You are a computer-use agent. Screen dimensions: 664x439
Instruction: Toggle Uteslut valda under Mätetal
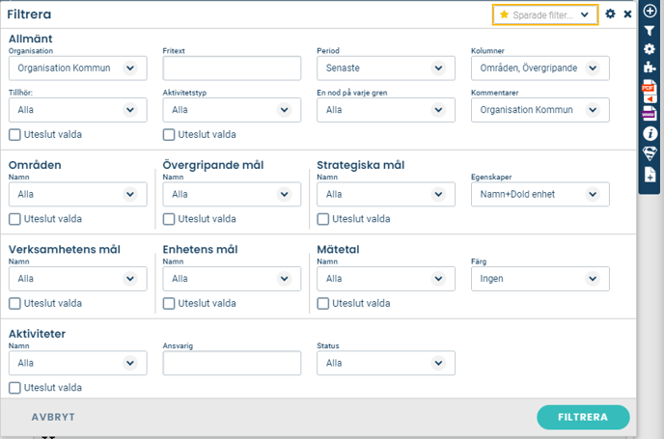pyautogui.click(x=323, y=303)
